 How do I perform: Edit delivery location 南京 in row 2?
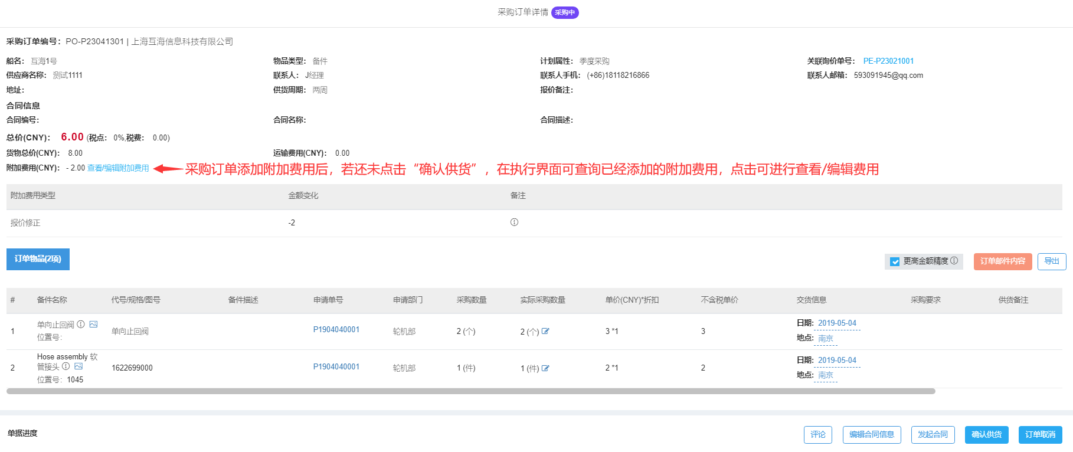(826, 375)
